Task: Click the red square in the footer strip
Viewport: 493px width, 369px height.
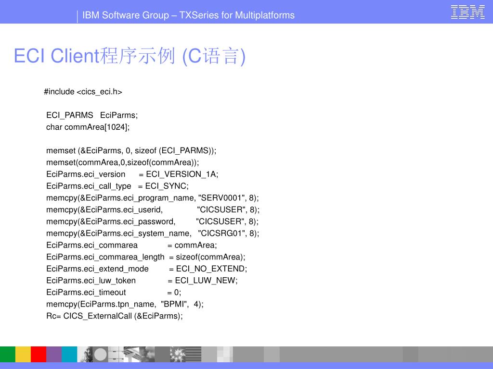Action: (39, 354)
